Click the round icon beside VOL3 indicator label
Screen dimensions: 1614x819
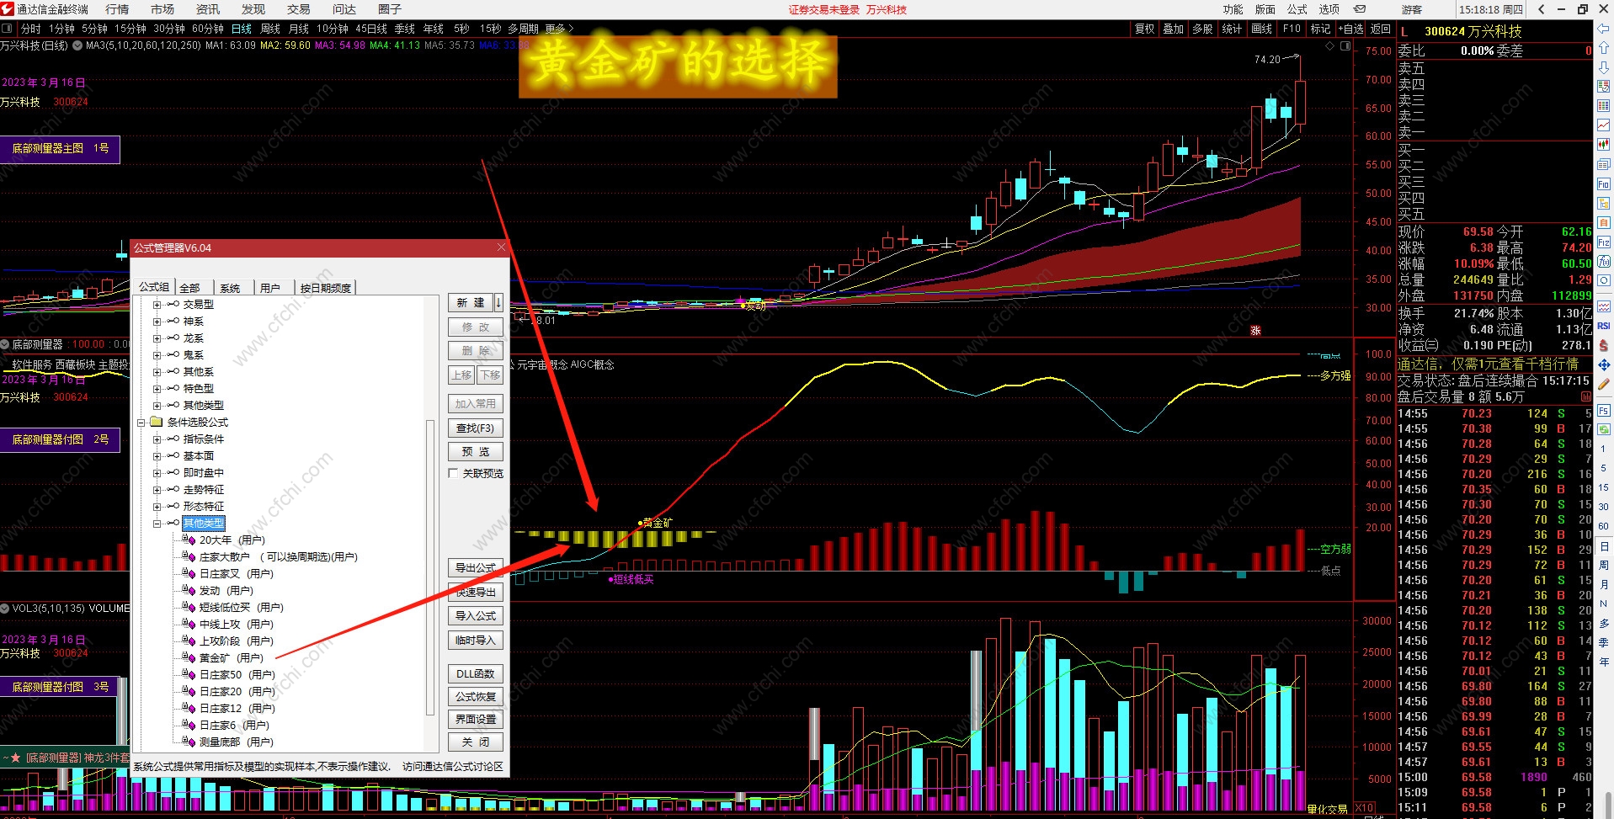pos(5,608)
